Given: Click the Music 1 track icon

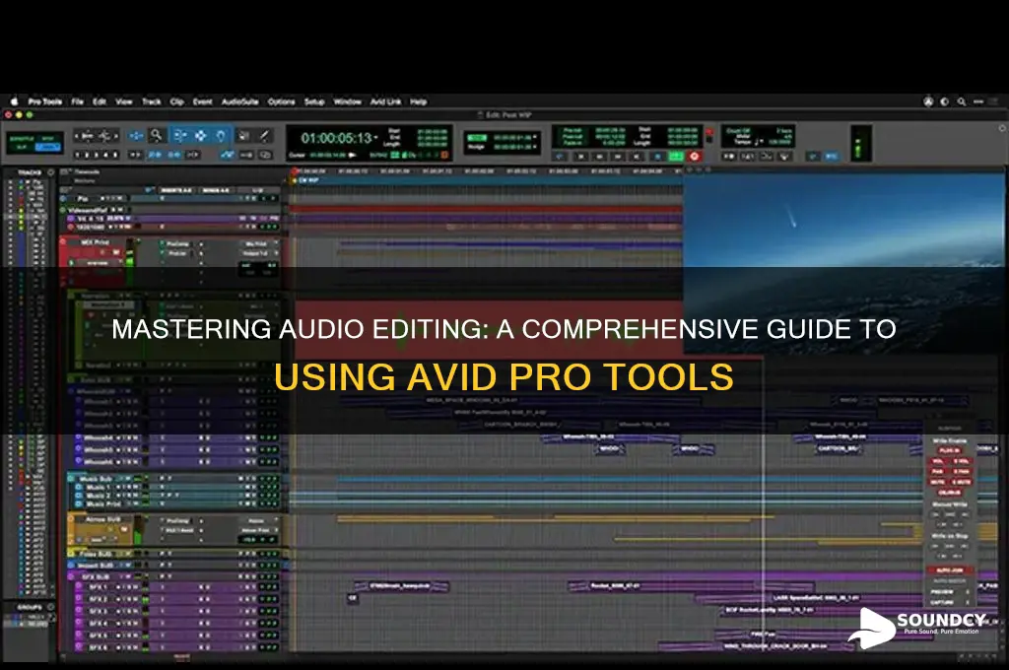Looking at the screenshot, I should click(79, 487).
